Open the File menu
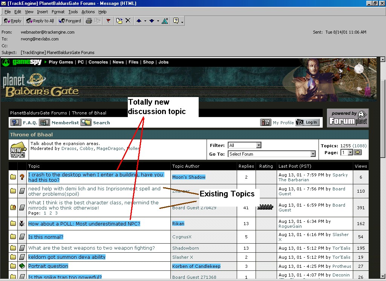 pyautogui.click(x=8, y=12)
